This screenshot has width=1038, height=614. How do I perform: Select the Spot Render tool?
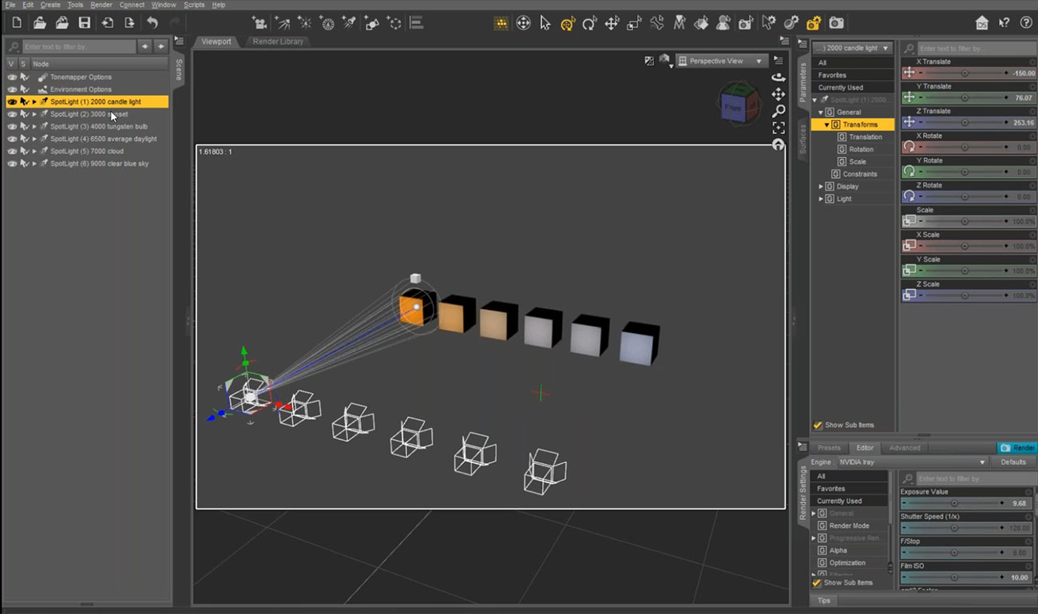[x=745, y=24]
